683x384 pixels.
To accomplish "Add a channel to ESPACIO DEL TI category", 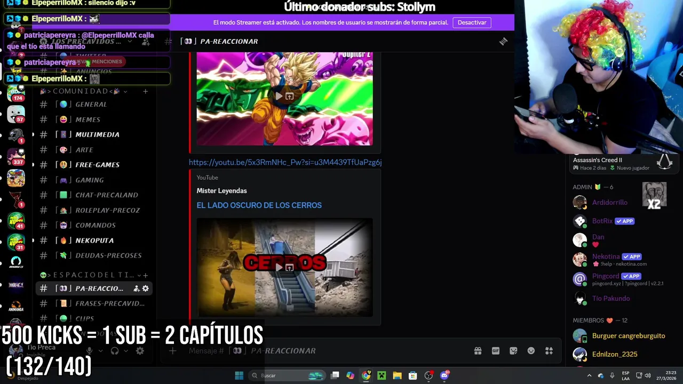I will pos(145,275).
